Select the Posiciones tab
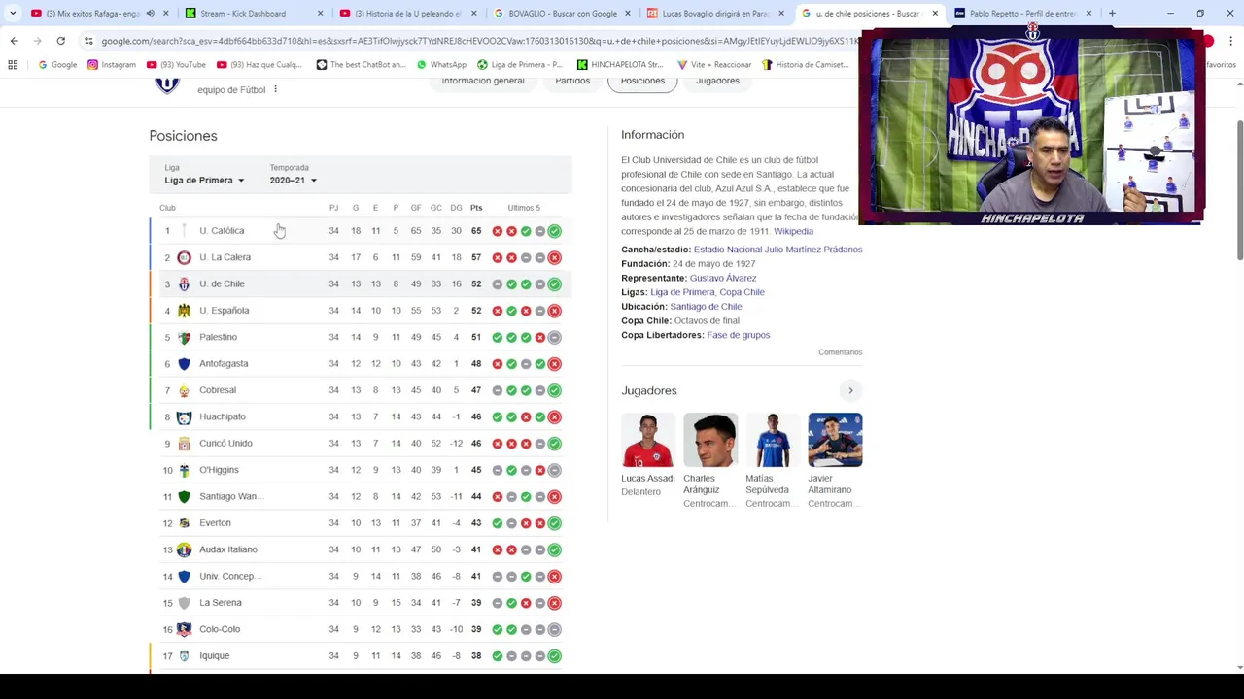 tap(642, 82)
